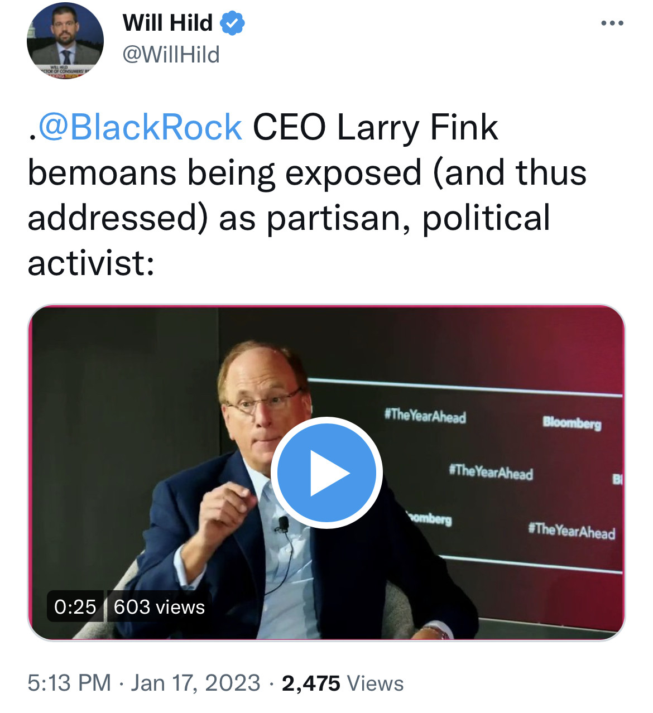Open the 2,475 Views count
Viewport: 653px width, 713px height.
(342, 683)
